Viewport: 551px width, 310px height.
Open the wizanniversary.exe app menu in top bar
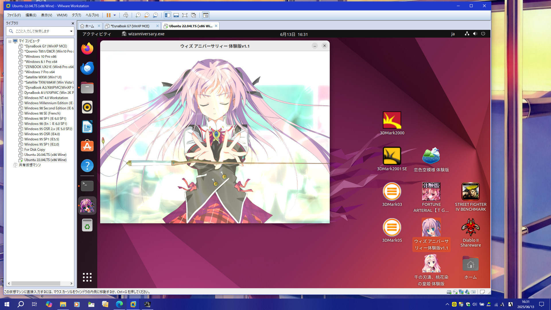point(143,34)
